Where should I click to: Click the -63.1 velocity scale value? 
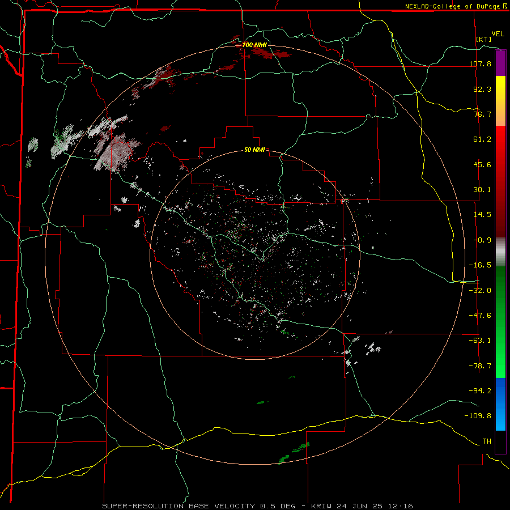coord(480,341)
